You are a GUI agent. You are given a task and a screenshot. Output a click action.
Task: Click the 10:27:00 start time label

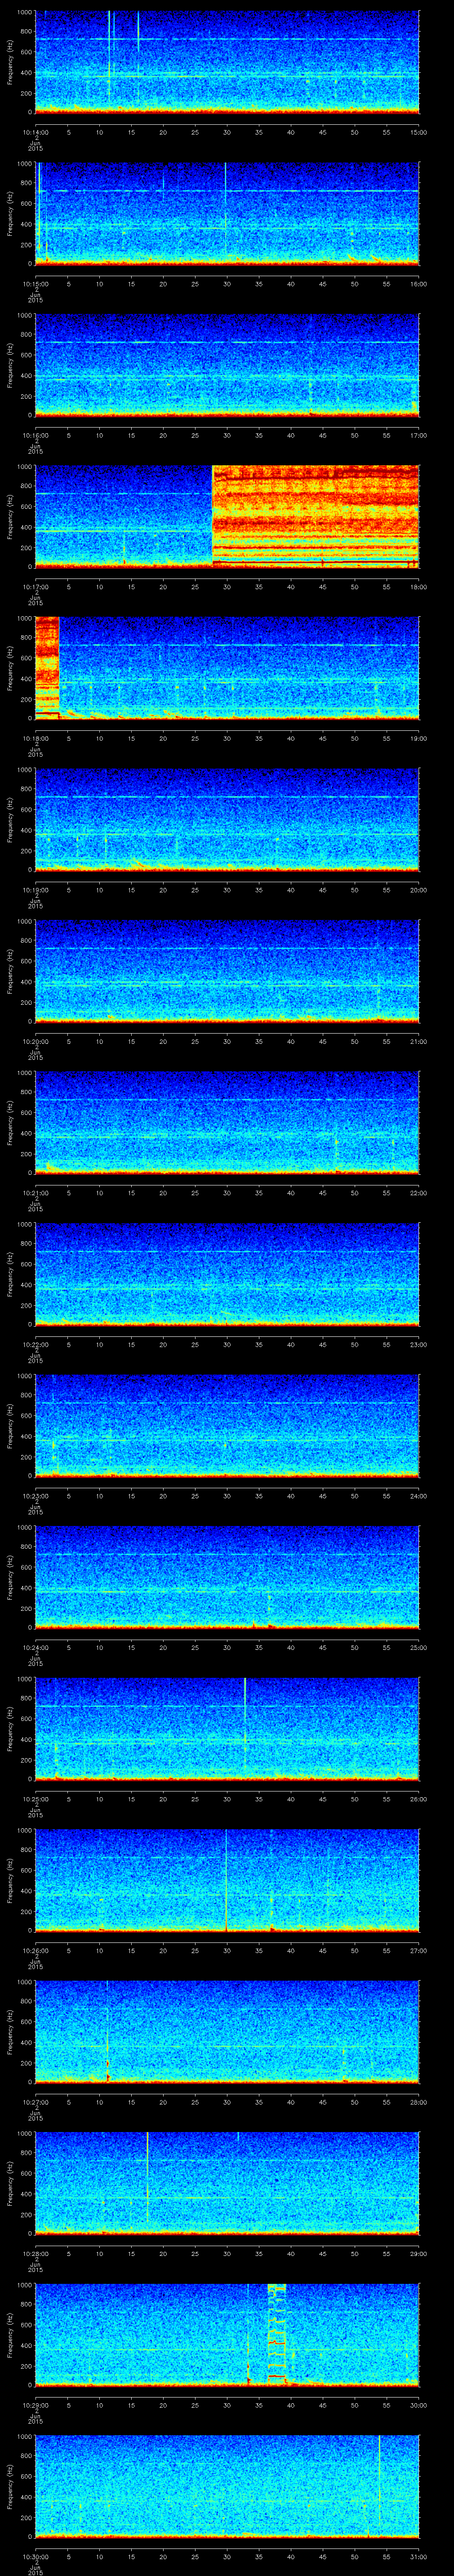click(x=35, y=2102)
